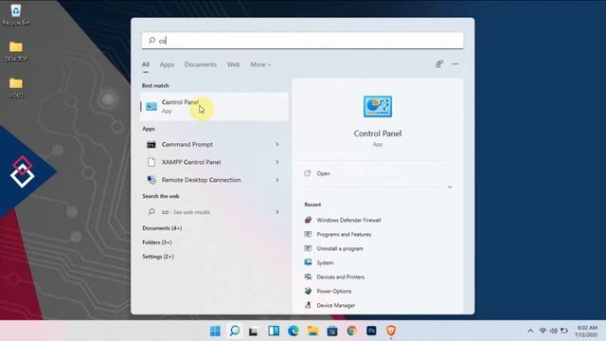
Task: Switch to the Web filter tab
Action: [234, 64]
